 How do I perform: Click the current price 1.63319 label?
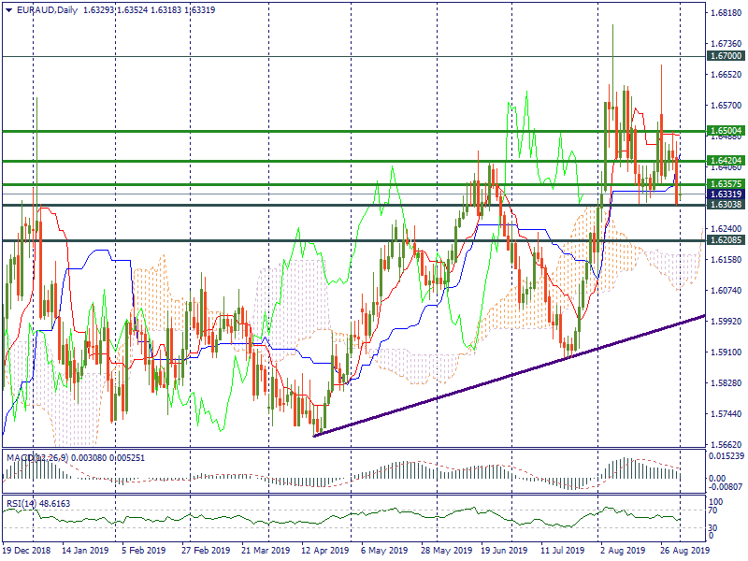[x=726, y=194]
